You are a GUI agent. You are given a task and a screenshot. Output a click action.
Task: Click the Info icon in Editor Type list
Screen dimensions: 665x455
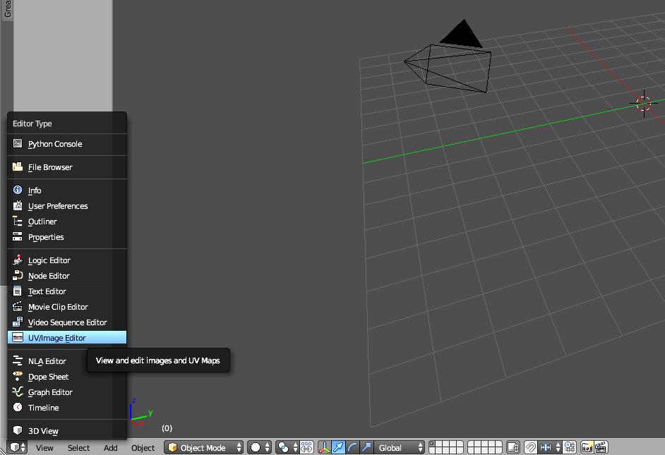pos(18,190)
